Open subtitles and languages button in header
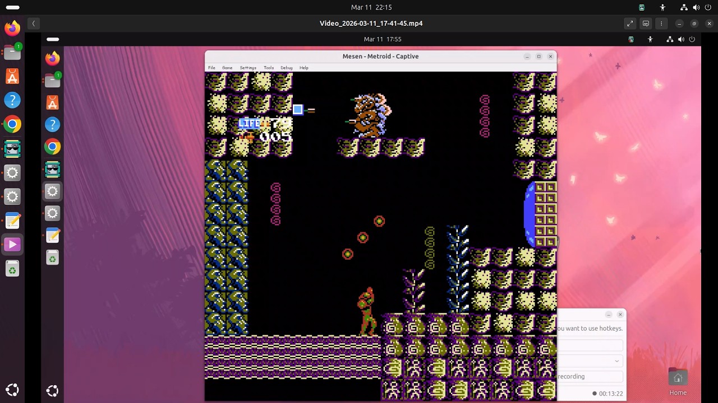Image resolution: width=718 pixels, height=403 pixels. (x=646, y=24)
